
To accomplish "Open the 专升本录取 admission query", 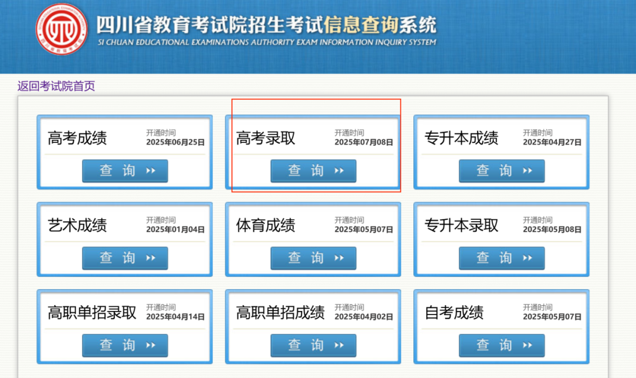I will pyautogui.click(x=501, y=257).
